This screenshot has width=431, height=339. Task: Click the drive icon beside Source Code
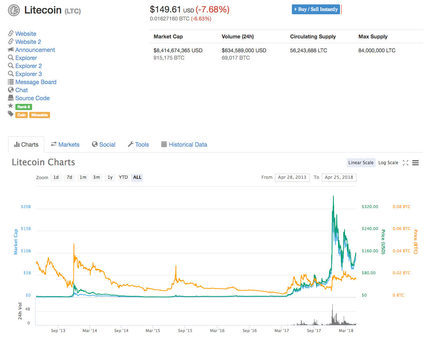click(11, 98)
